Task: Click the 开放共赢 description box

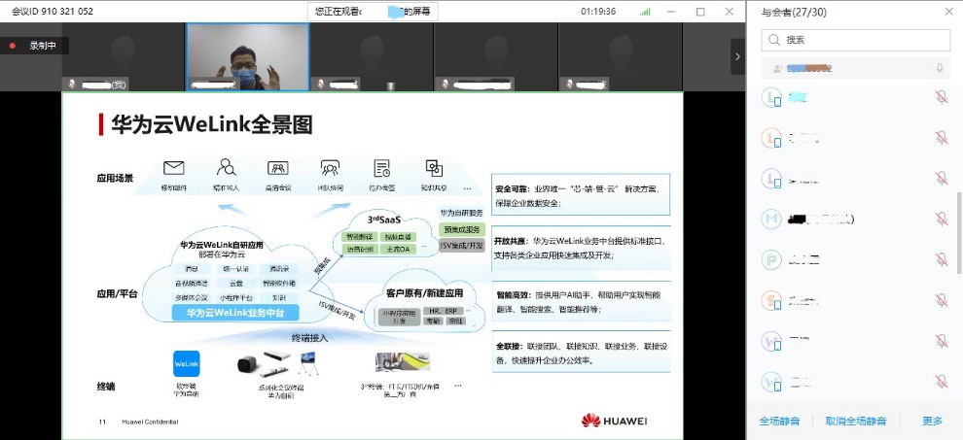Action: pyautogui.click(x=581, y=249)
